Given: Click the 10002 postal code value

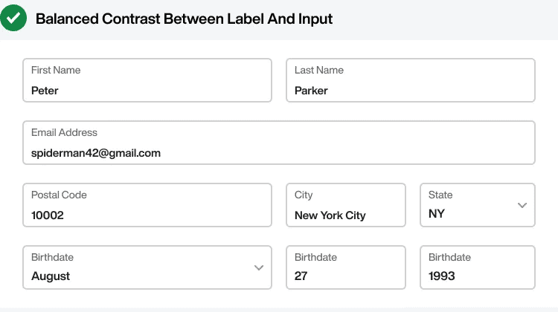Looking at the screenshot, I should [48, 215].
